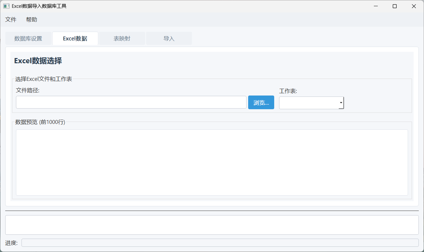Minimize the Excel数据导入数据库工具 window
The width and height of the screenshot is (424, 252).
[x=376, y=6]
